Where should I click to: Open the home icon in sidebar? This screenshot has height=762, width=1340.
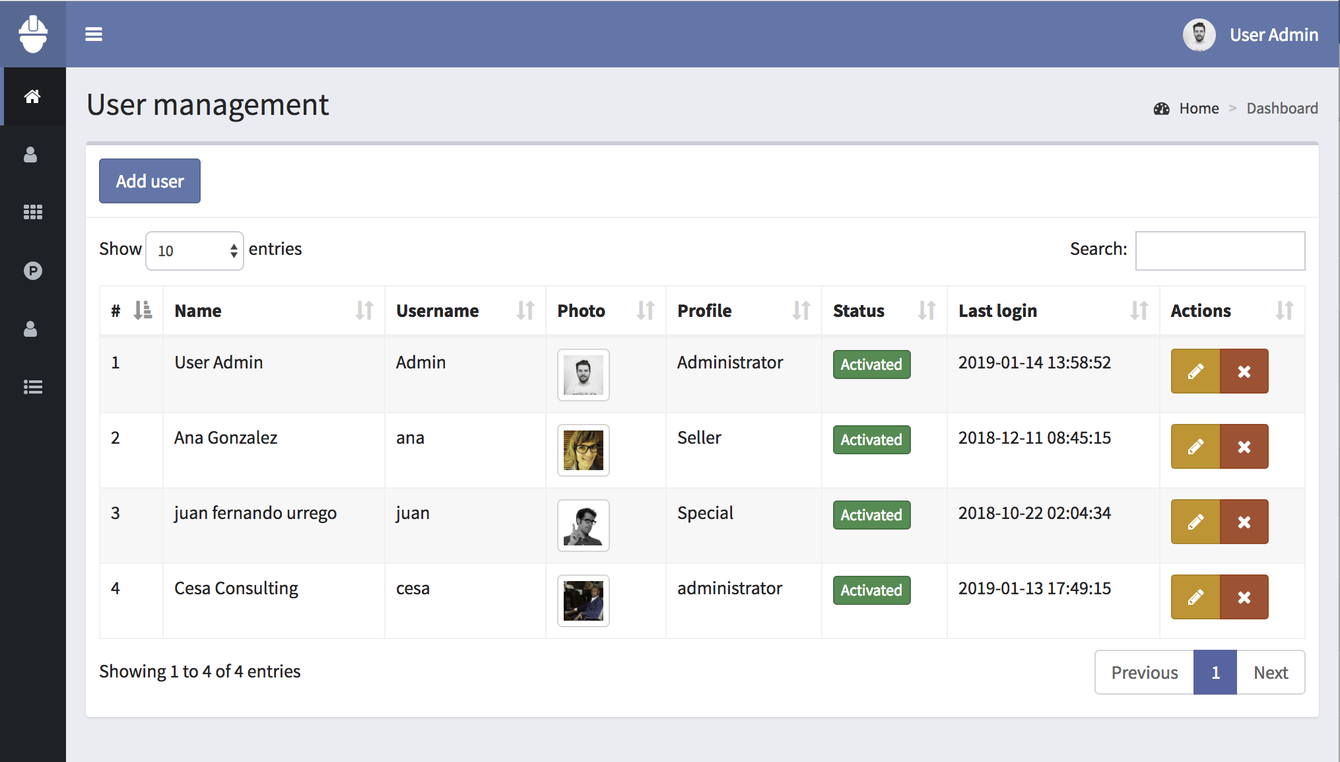(x=32, y=96)
